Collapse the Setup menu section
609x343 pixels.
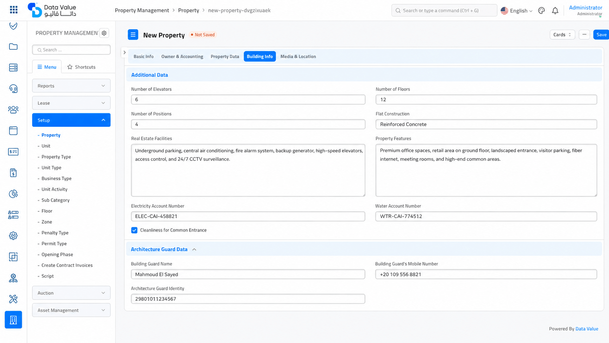coord(71,120)
